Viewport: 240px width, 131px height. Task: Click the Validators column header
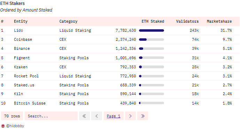point(187,21)
